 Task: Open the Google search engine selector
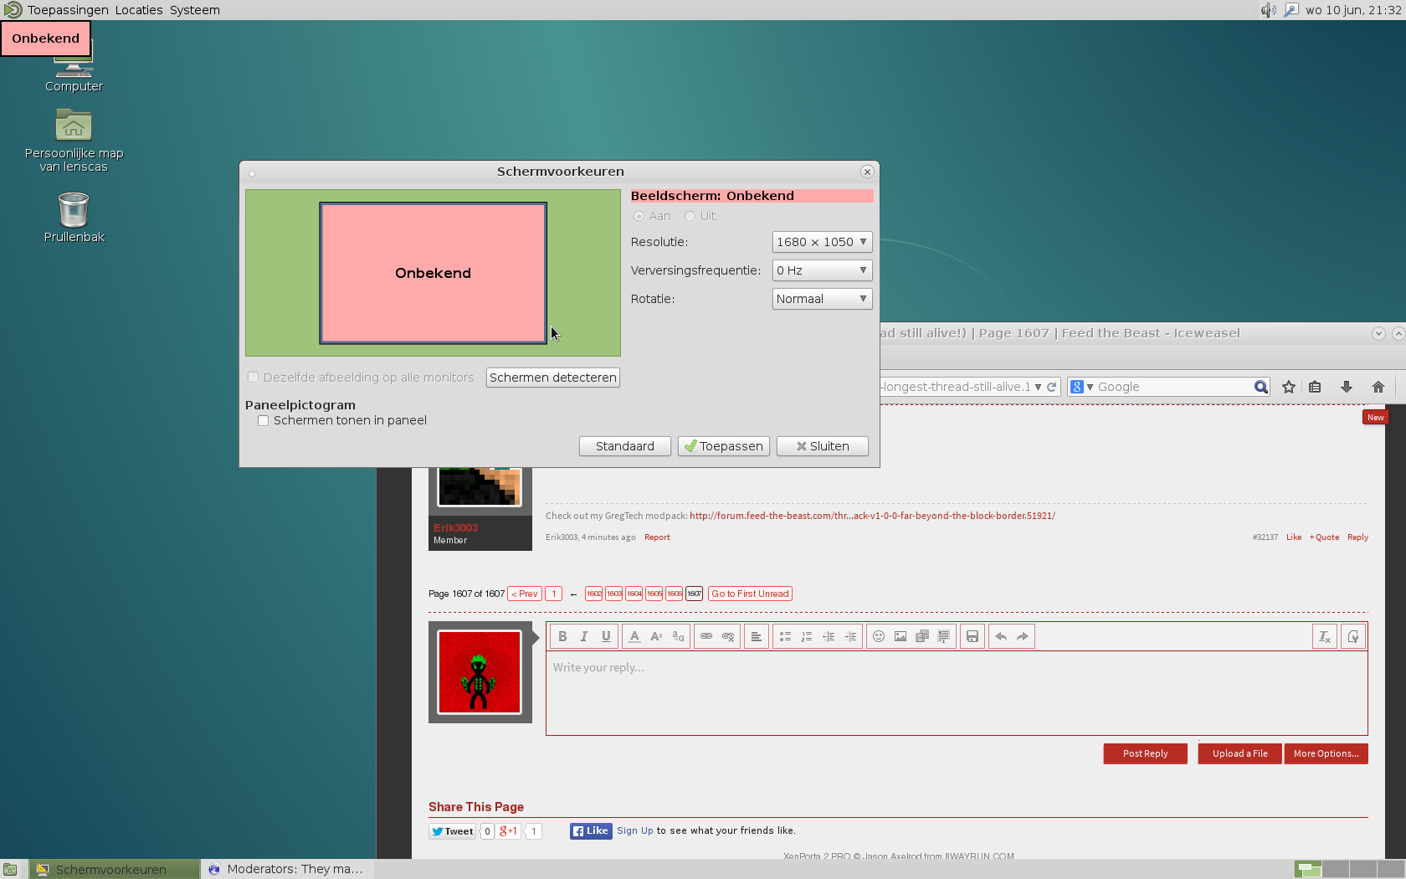click(1081, 387)
